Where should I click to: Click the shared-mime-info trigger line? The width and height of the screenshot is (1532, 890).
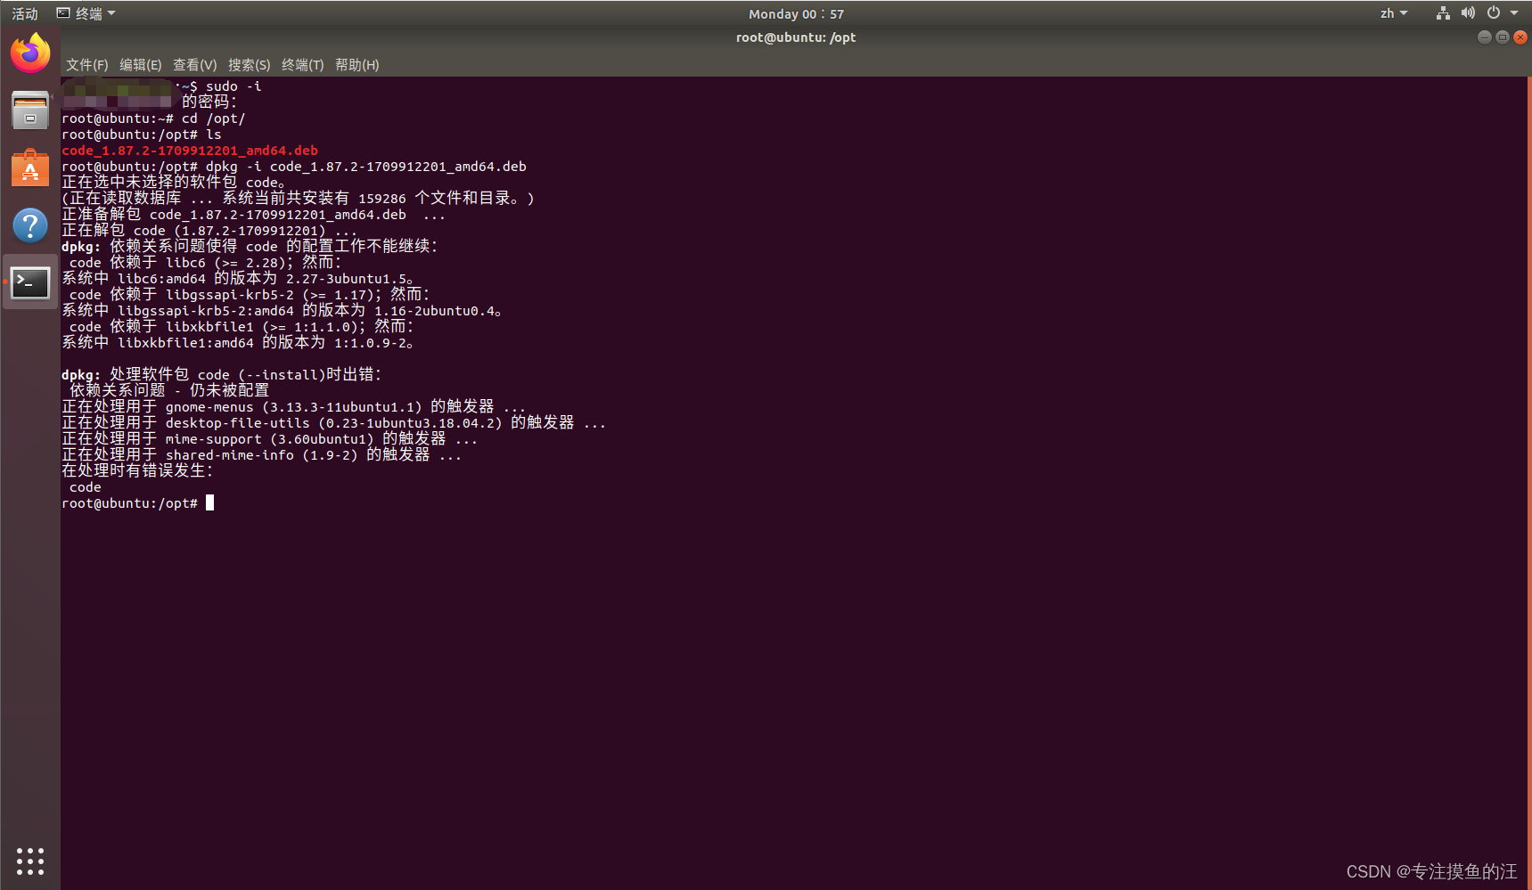coord(262,455)
